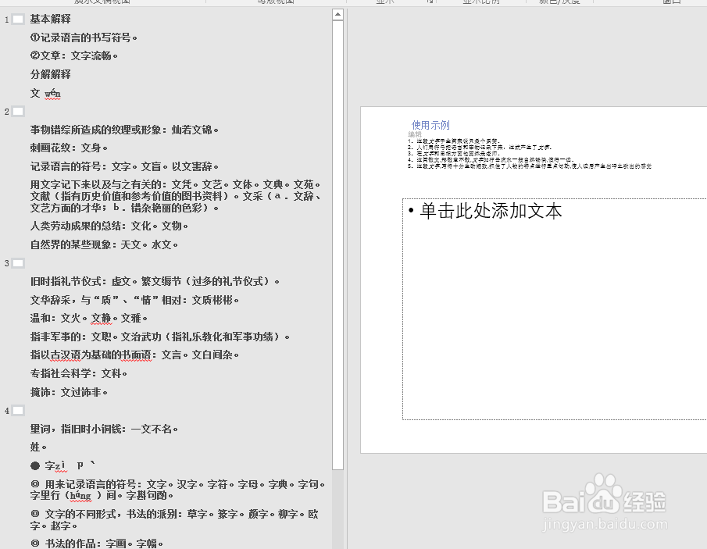Click the slide title '使用示例'
The image size is (707, 549).
coord(430,125)
